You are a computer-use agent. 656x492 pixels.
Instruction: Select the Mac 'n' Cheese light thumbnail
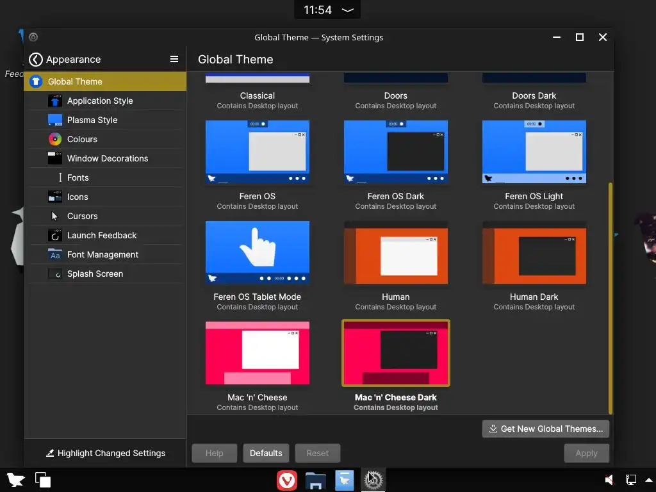[258, 353]
